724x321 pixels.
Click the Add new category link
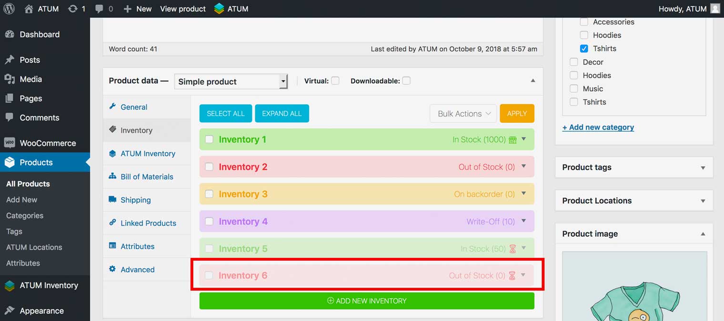tap(598, 127)
